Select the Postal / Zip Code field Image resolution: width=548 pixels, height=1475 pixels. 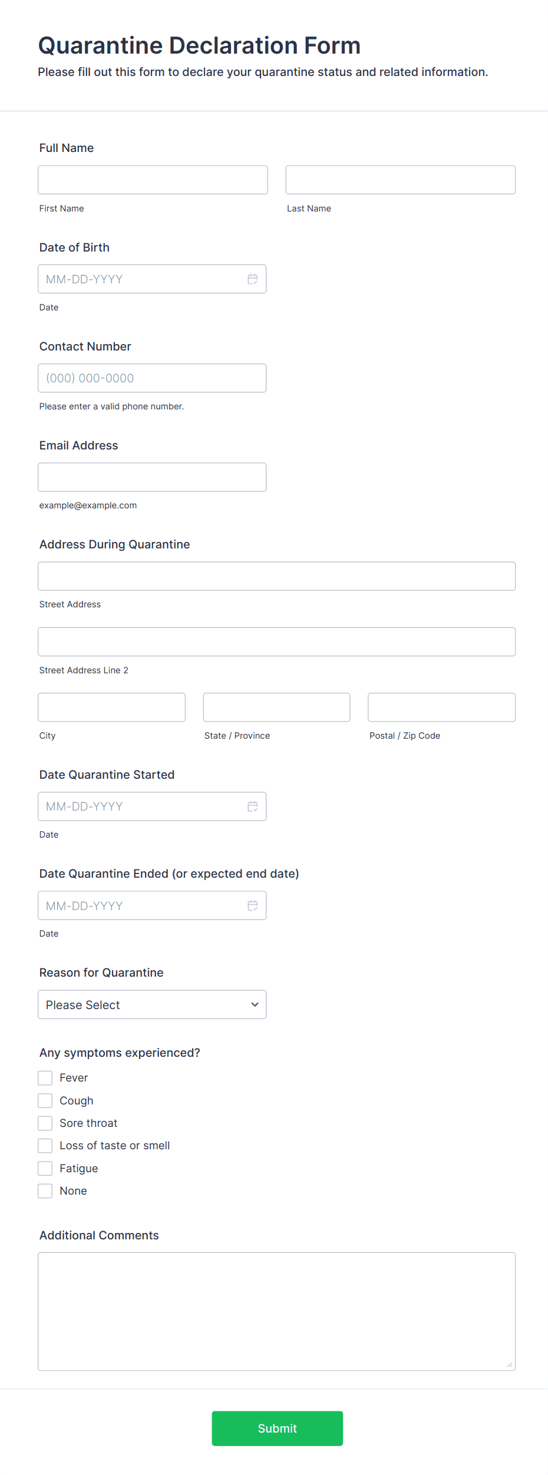(x=442, y=707)
